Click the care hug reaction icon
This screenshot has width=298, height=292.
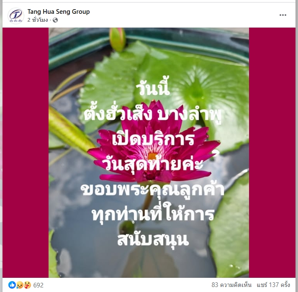click(27, 285)
